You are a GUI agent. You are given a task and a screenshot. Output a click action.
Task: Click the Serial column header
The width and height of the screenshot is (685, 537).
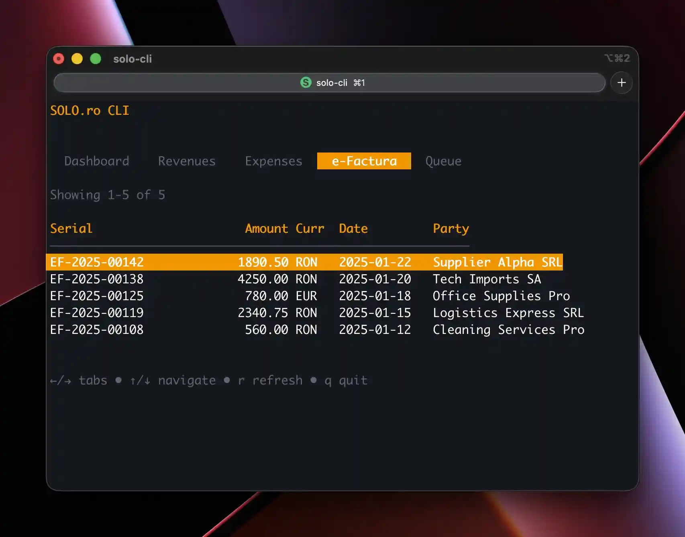click(71, 228)
